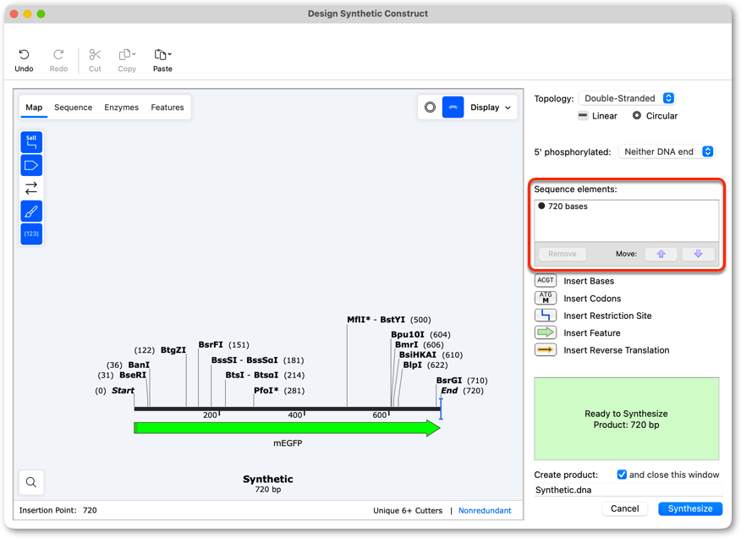Image resolution: width=741 pixels, height=538 pixels.
Task: Switch map to linear view icon
Action: pyautogui.click(x=453, y=107)
